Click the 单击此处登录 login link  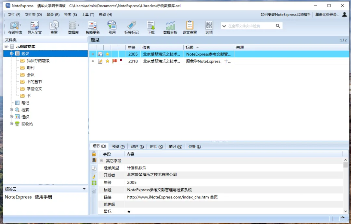click(x=327, y=15)
